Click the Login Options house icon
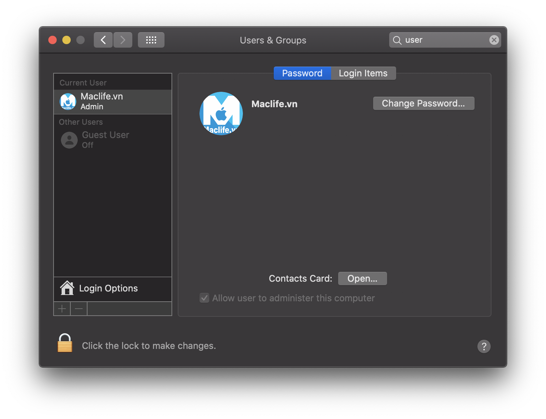Image resolution: width=546 pixels, height=419 pixels. [x=67, y=288]
